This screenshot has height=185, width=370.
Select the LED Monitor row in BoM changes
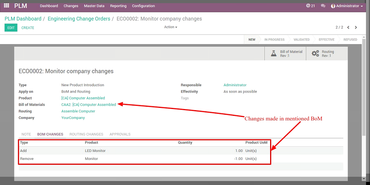tap(95, 151)
